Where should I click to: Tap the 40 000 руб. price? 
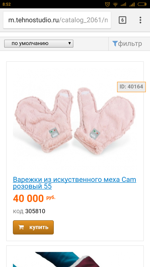(34, 199)
